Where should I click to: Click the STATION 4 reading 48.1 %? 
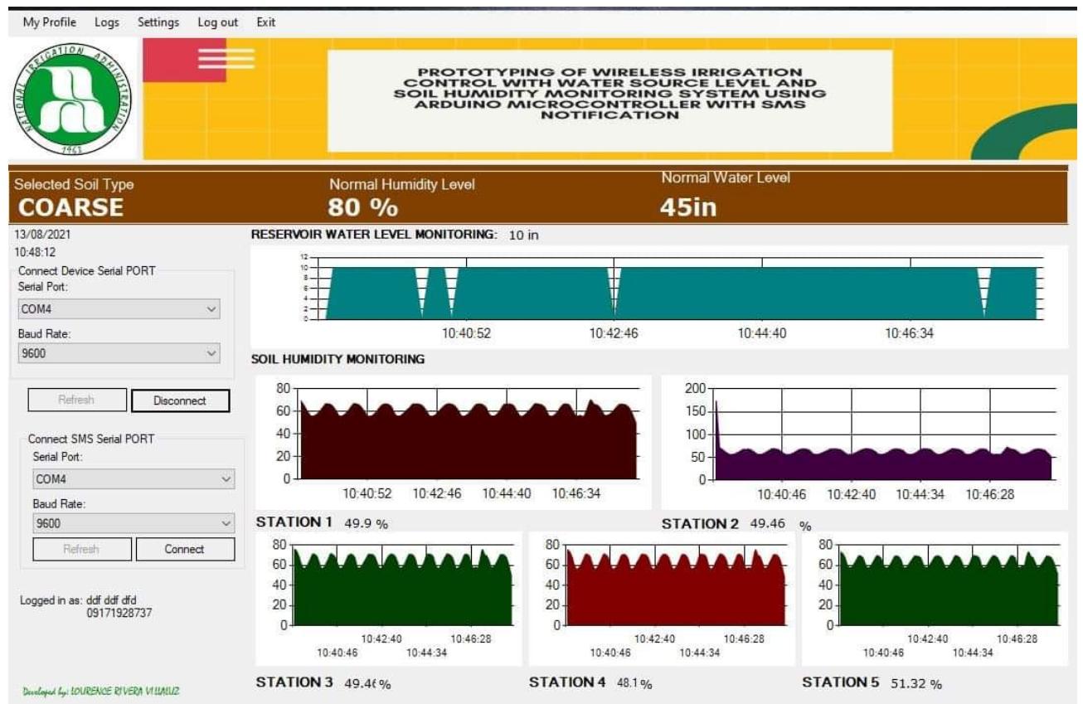click(x=634, y=684)
